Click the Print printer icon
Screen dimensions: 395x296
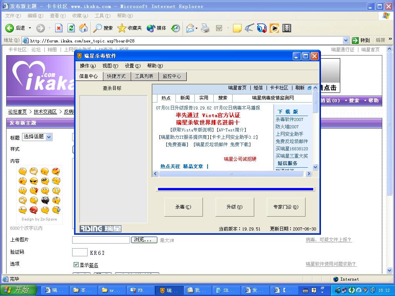[x=205, y=28]
